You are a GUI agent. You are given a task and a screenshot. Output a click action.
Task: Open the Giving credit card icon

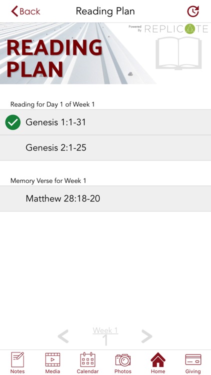point(193,359)
